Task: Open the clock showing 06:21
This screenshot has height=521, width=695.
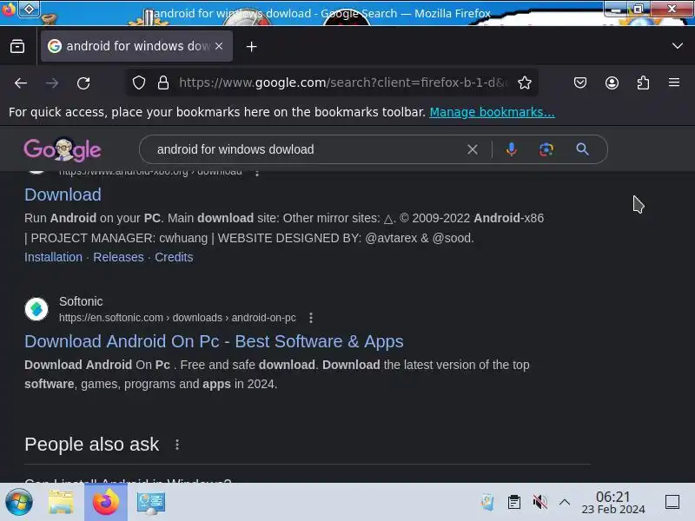Action: click(x=613, y=503)
